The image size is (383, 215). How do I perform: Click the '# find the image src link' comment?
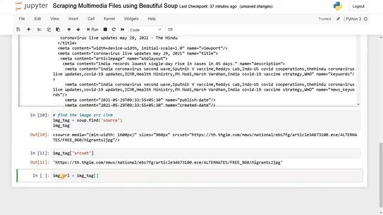pos(83,115)
